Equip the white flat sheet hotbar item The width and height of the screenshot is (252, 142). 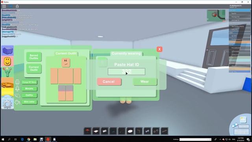(96, 131)
